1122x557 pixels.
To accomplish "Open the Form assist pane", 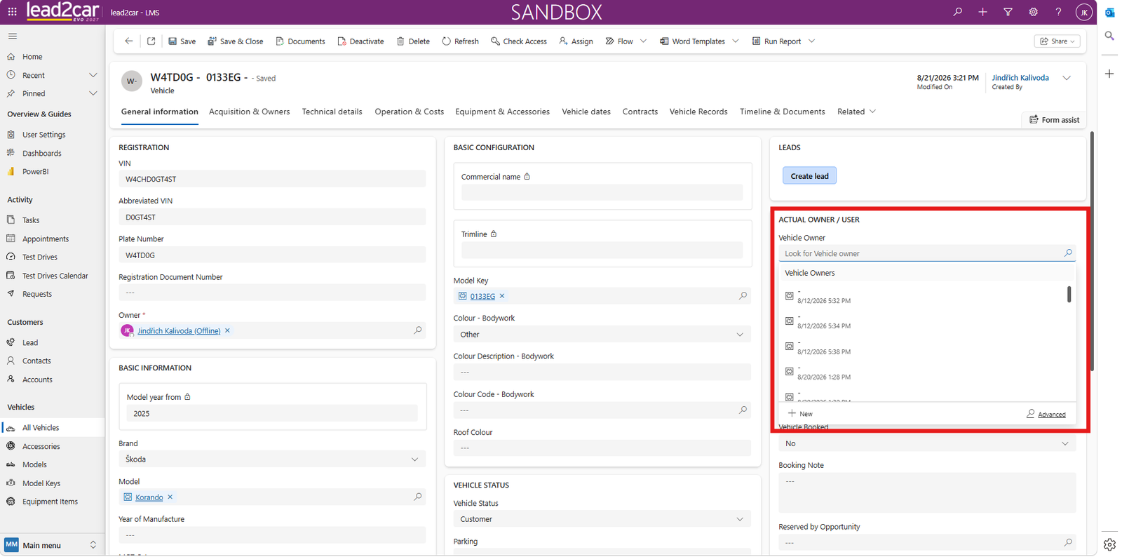I will [1054, 120].
